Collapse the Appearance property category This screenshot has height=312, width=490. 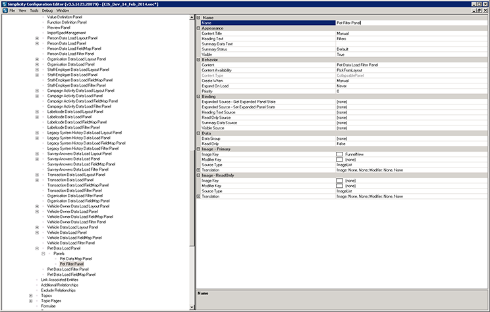point(198,28)
